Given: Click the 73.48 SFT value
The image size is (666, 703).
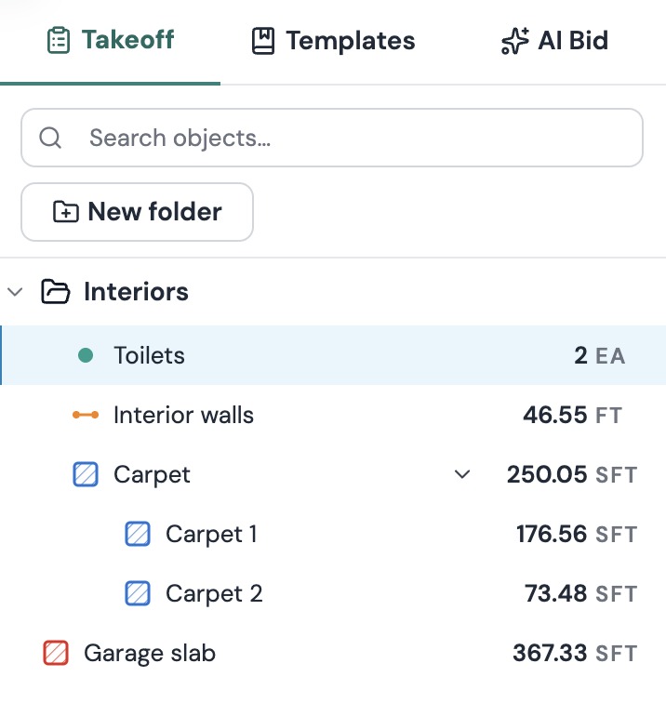Looking at the screenshot, I should 580,593.
